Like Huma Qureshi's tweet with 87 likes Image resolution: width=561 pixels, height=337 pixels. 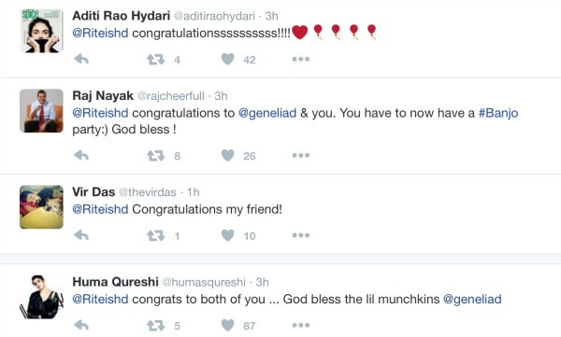(228, 325)
